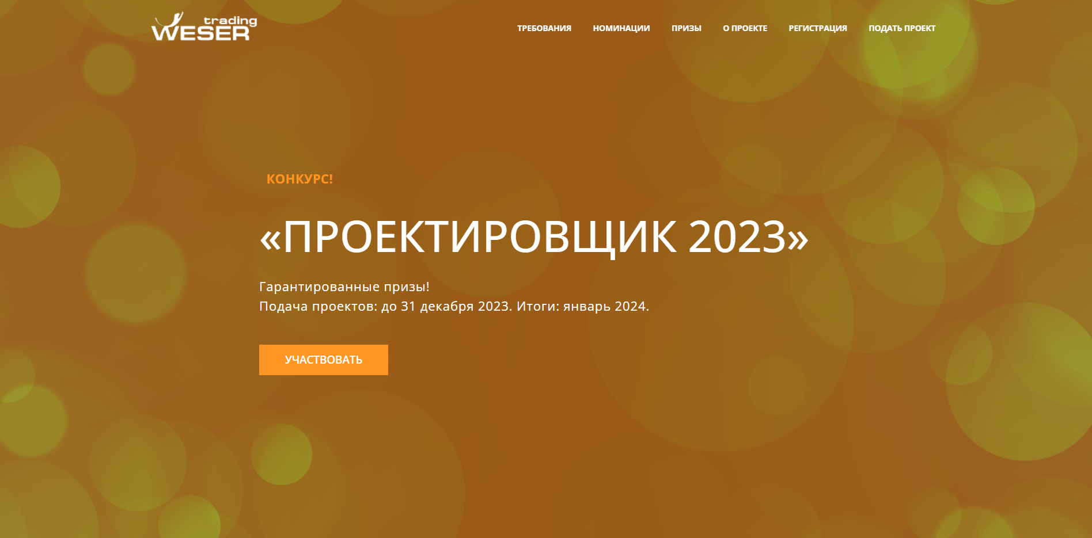Open the НОМИНАЦИИ section
1092x538 pixels.
pos(620,28)
